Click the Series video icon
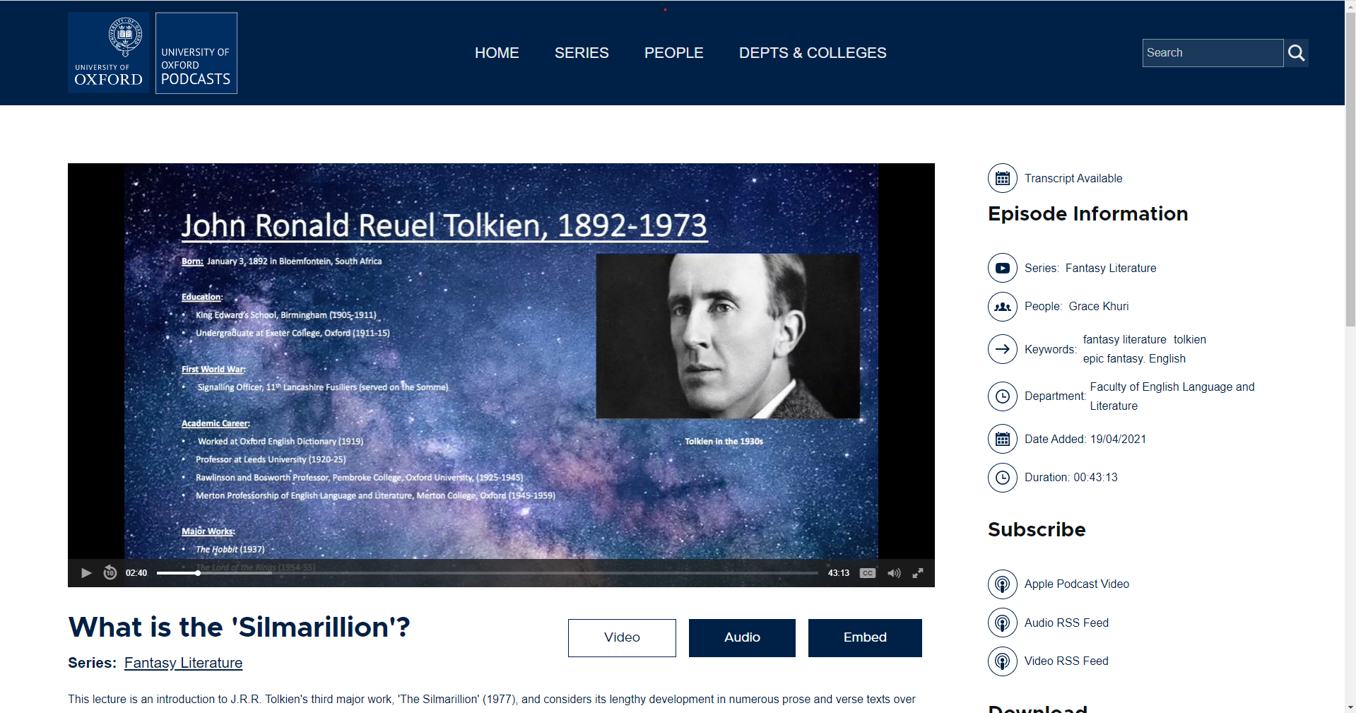 pos(1003,268)
